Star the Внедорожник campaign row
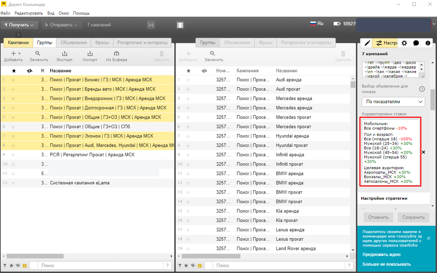The image size is (437, 273). (14, 99)
